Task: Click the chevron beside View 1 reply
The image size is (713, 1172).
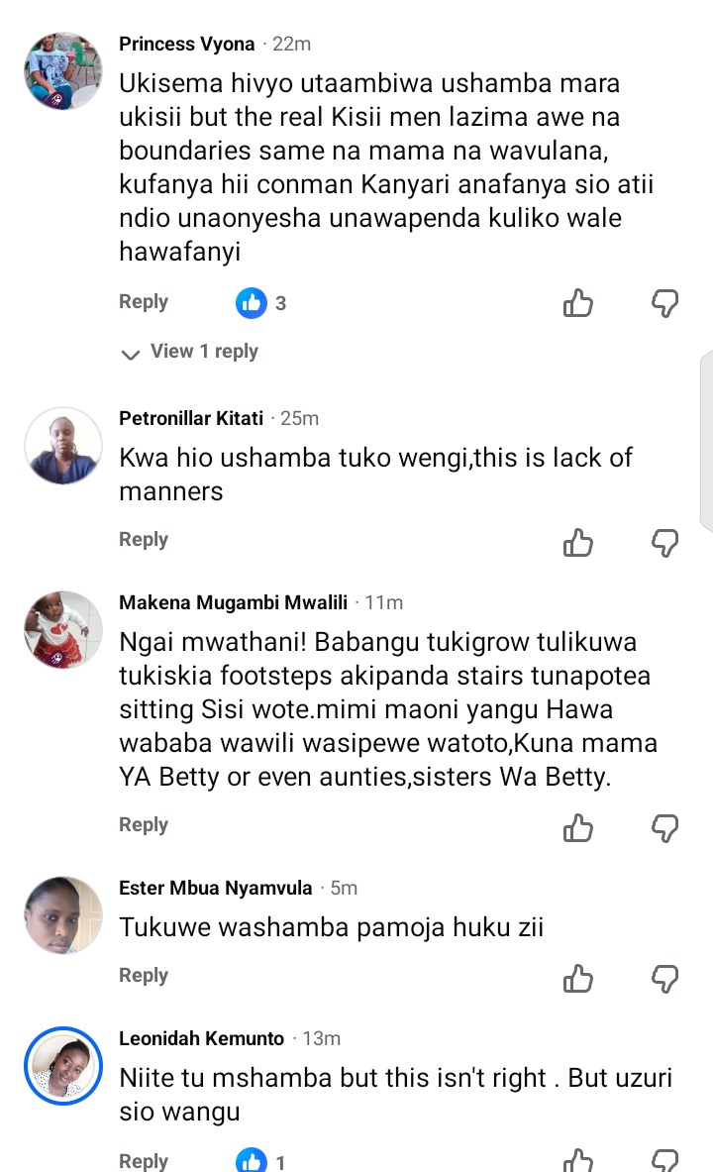Action: (x=130, y=354)
